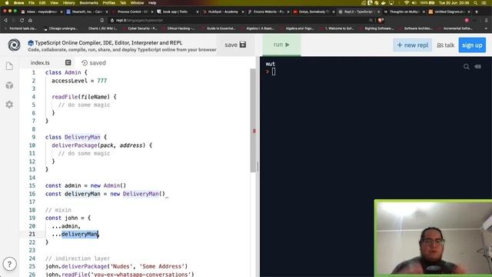Search the console output
Viewport: 492px width, 277px height.
pyautogui.click(x=467, y=67)
